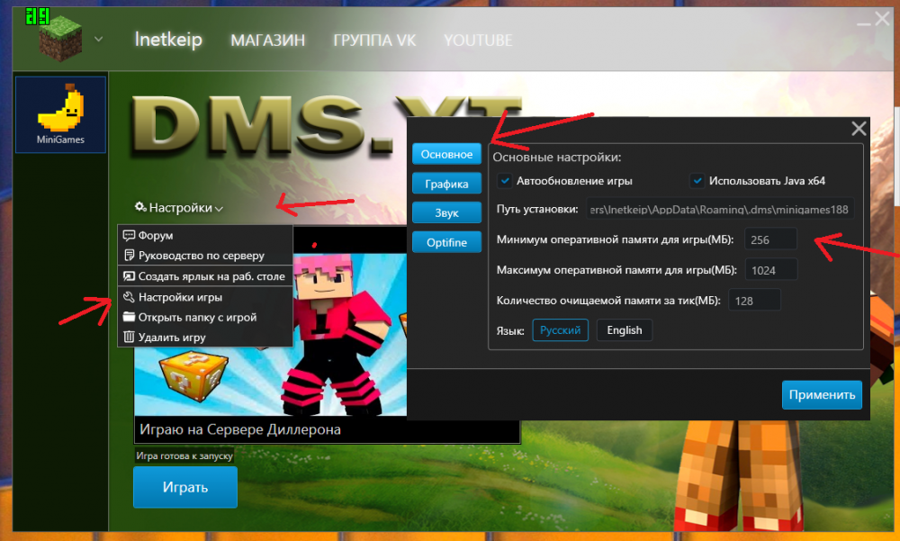Click the server guide document icon
Viewport: 900px width, 541px height.
[x=129, y=256]
